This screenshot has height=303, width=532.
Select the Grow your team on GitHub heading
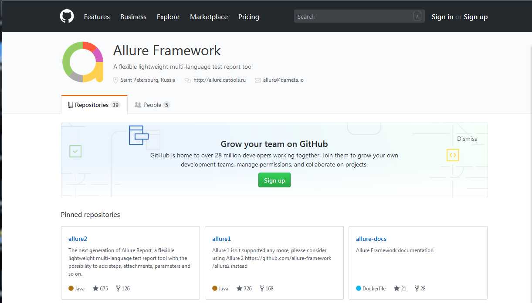coord(274,144)
